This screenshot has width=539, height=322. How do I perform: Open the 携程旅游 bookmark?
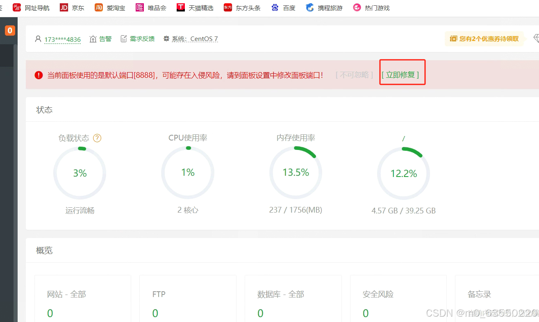coord(324,8)
